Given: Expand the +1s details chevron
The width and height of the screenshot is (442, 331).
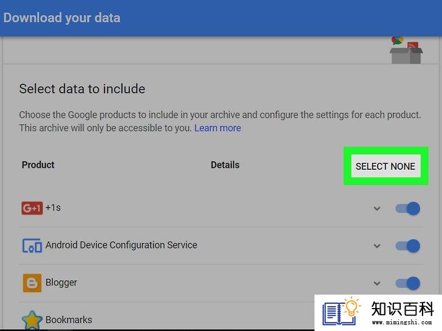Looking at the screenshot, I should tap(377, 209).
